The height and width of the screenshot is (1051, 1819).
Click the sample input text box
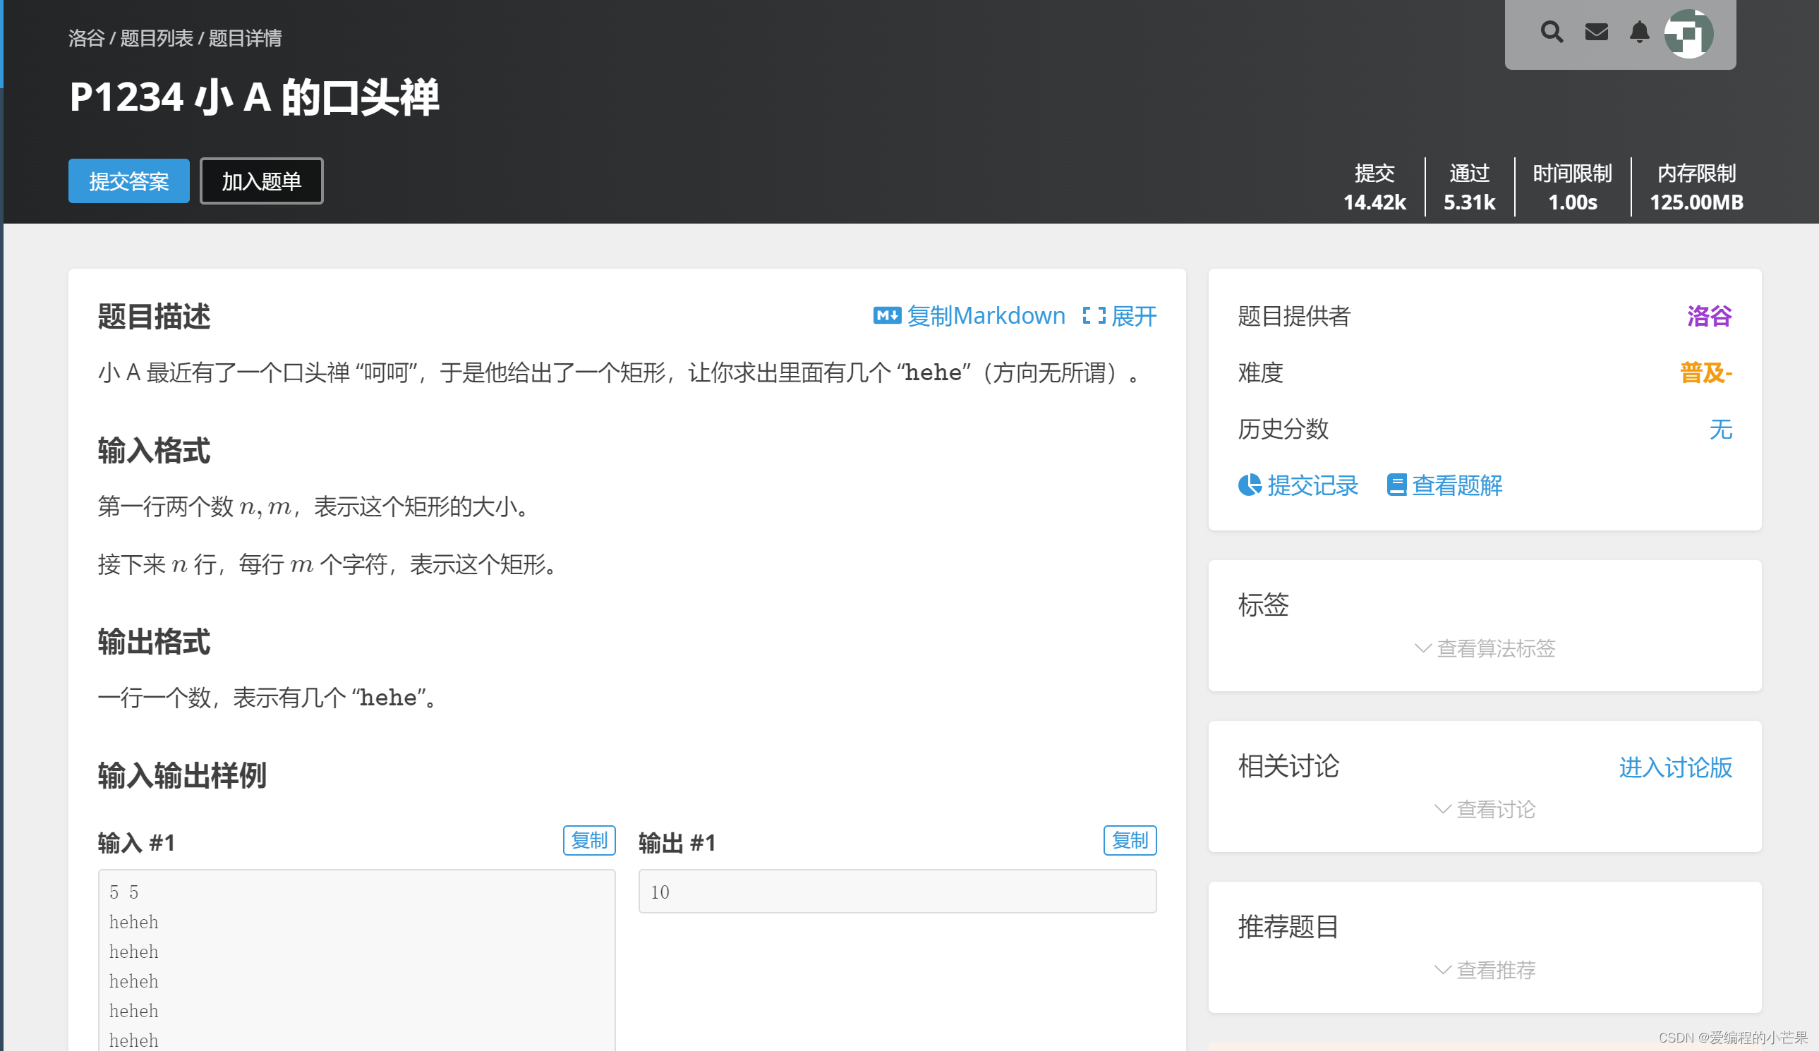click(356, 960)
